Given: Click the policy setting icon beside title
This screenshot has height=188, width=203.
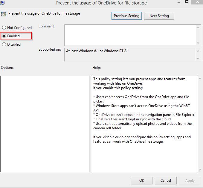Looking at the screenshot, I should point(4,14).
